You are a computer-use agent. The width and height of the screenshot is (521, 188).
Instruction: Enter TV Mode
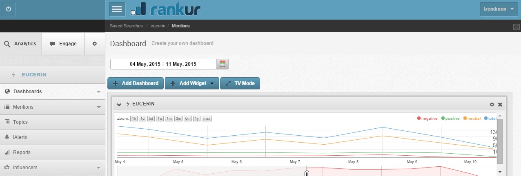(x=240, y=83)
